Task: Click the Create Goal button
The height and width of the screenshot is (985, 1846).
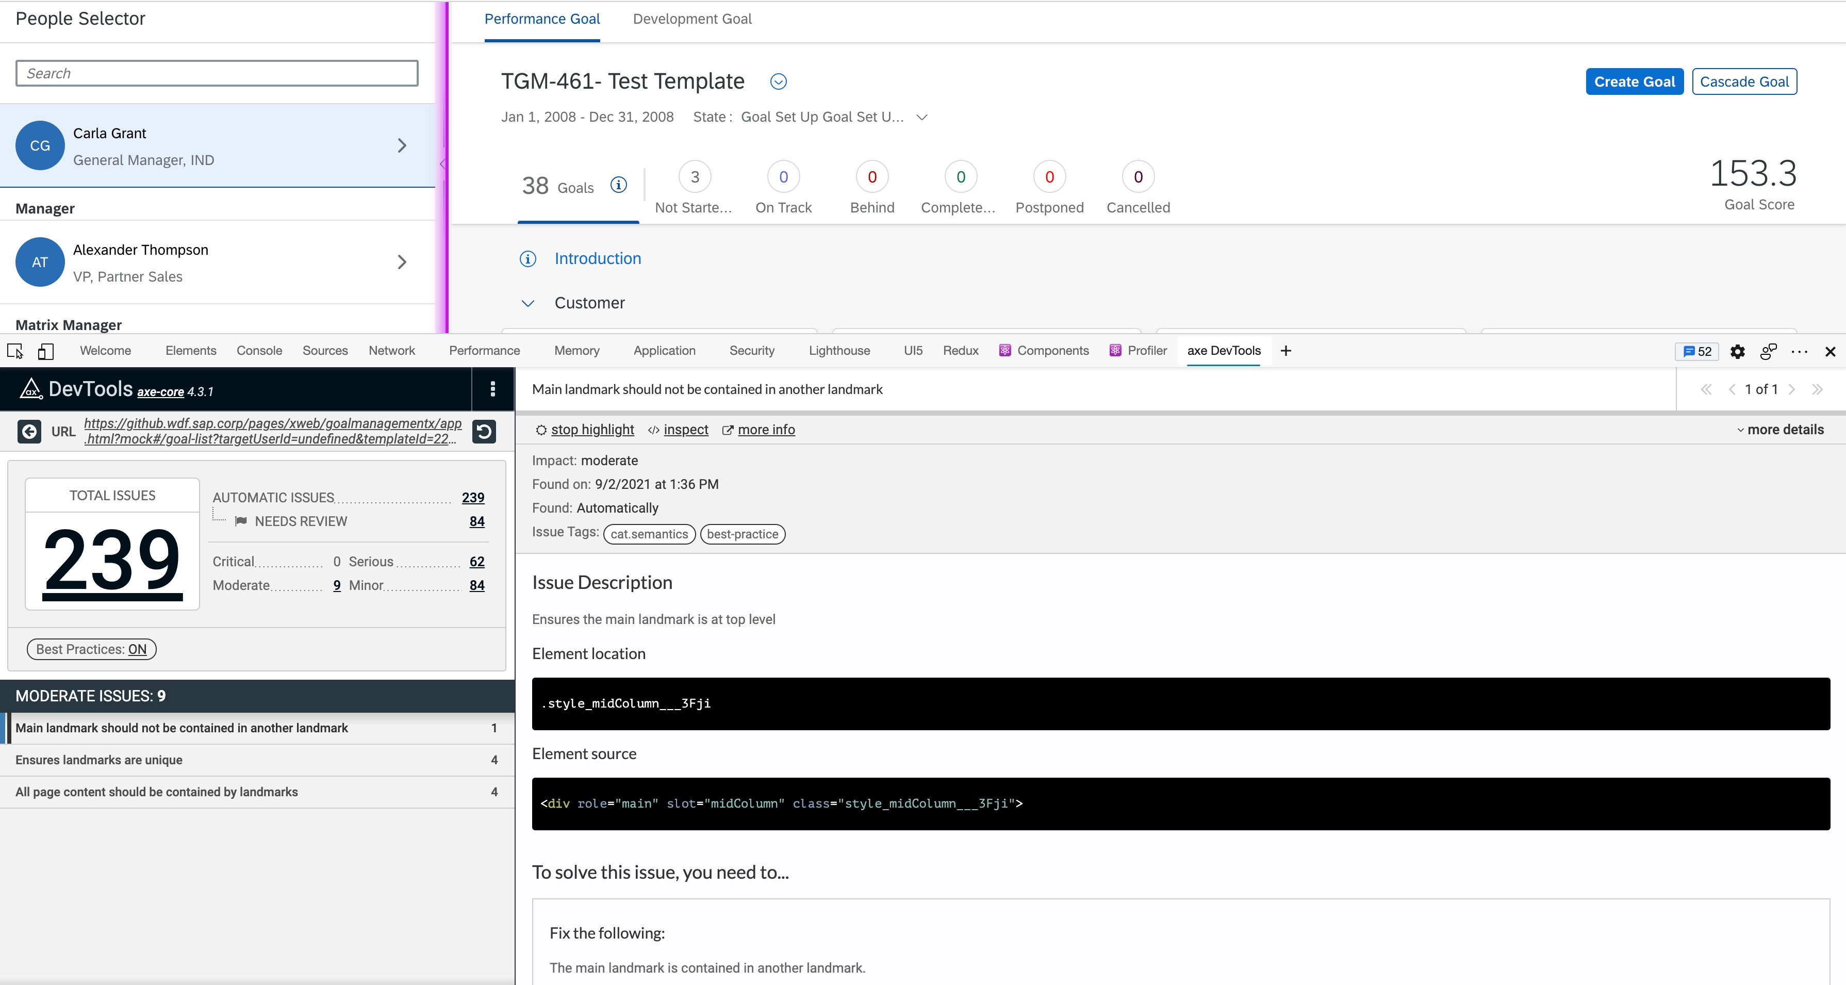Action: (1634, 81)
